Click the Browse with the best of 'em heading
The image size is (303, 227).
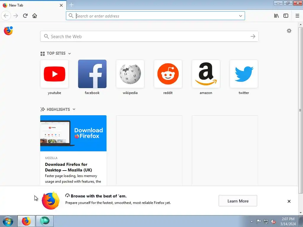click(x=99, y=196)
